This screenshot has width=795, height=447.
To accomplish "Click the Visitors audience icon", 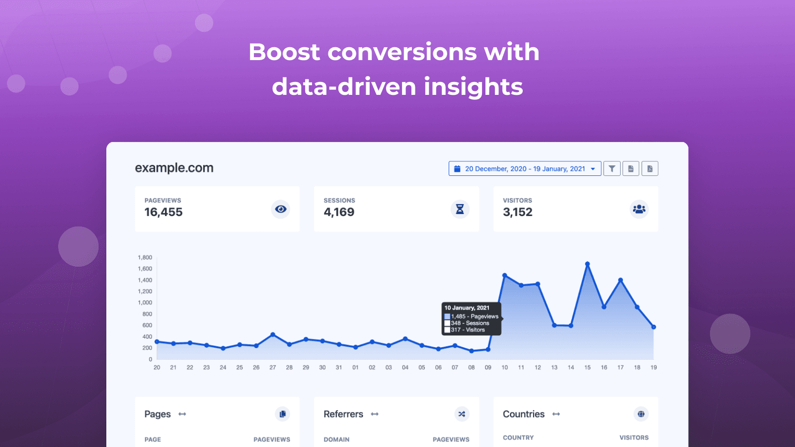I will point(638,209).
